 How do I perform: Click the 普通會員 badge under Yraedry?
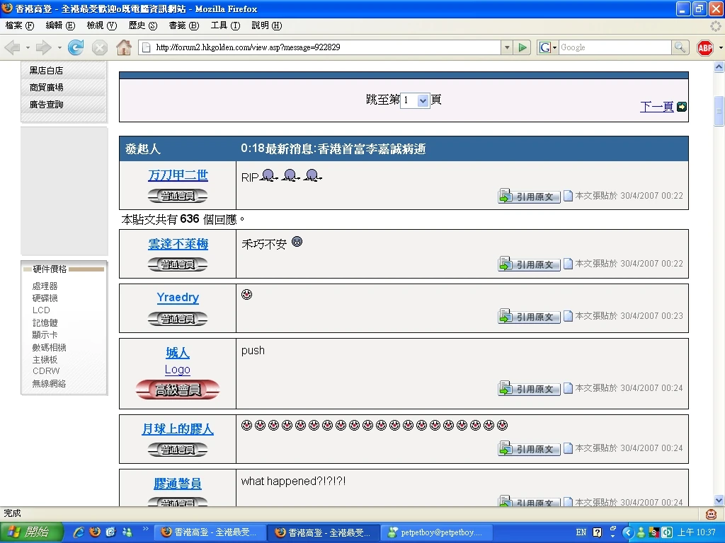point(178,319)
